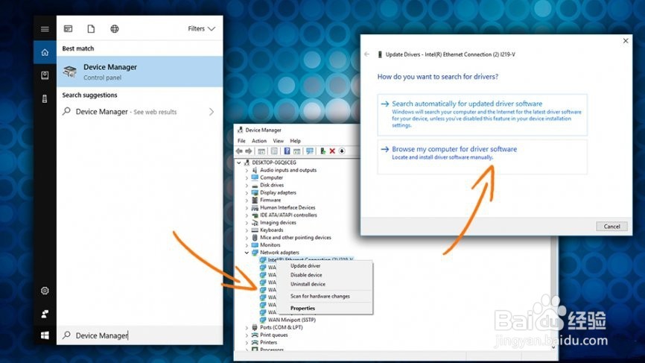Open the View menu in Device Manager
Viewport: 645px width, 363px height.
coord(279,141)
